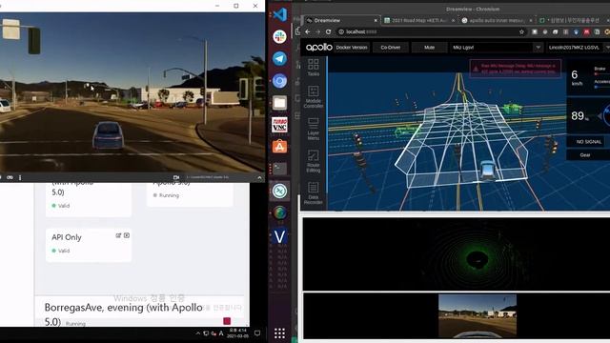The image size is (610, 343).
Task: Click the edit icon on API Only card
Action: point(118,235)
